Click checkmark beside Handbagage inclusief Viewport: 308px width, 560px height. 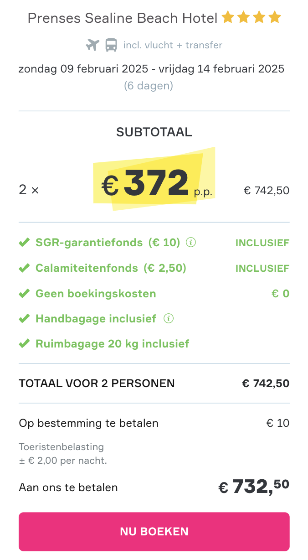(x=24, y=319)
